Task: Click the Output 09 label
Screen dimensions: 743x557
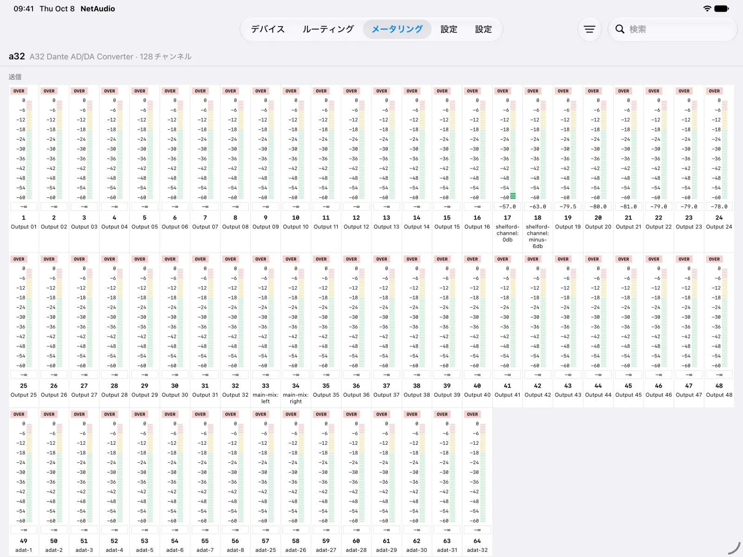Action: pos(266,227)
